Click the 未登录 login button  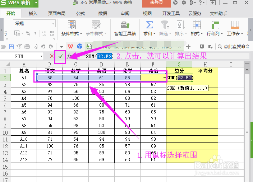(x=157, y=3)
